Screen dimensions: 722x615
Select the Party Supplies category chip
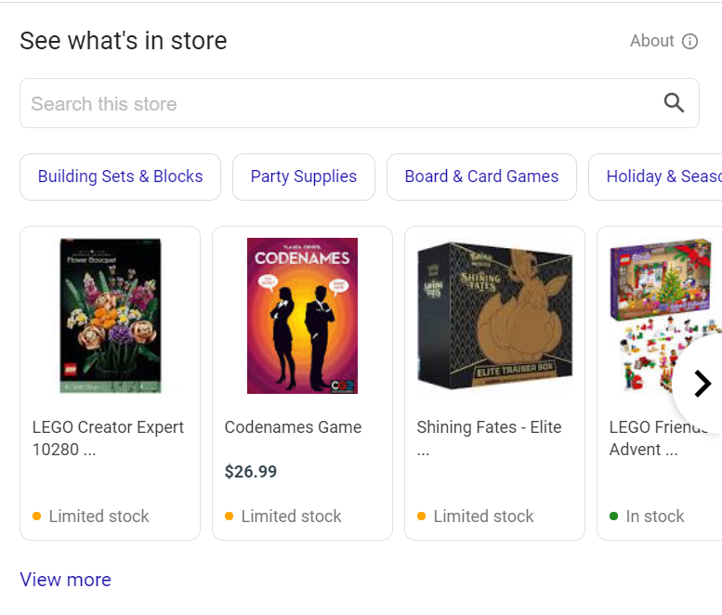pyautogui.click(x=303, y=177)
